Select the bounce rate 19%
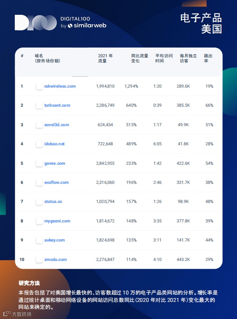 [209, 86]
